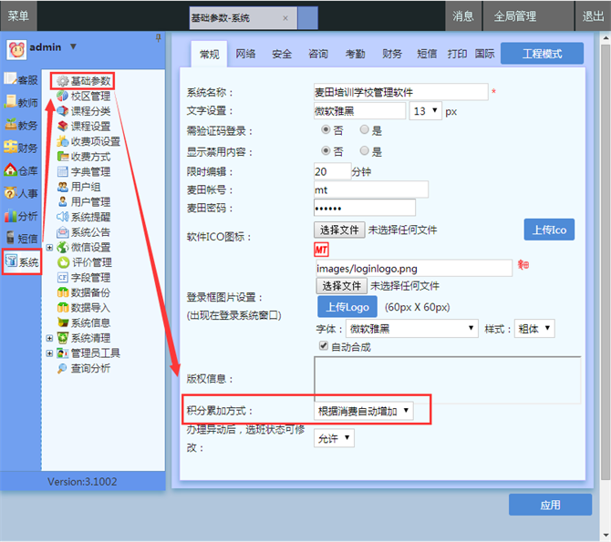Select 是 for 显示禁用内容
Viewport: 611px width, 542px height.
pyautogui.click(x=365, y=150)
